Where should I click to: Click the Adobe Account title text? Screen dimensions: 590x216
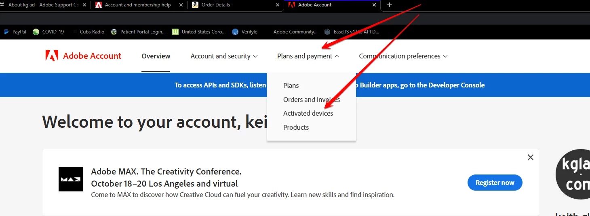tap(92, 56)
